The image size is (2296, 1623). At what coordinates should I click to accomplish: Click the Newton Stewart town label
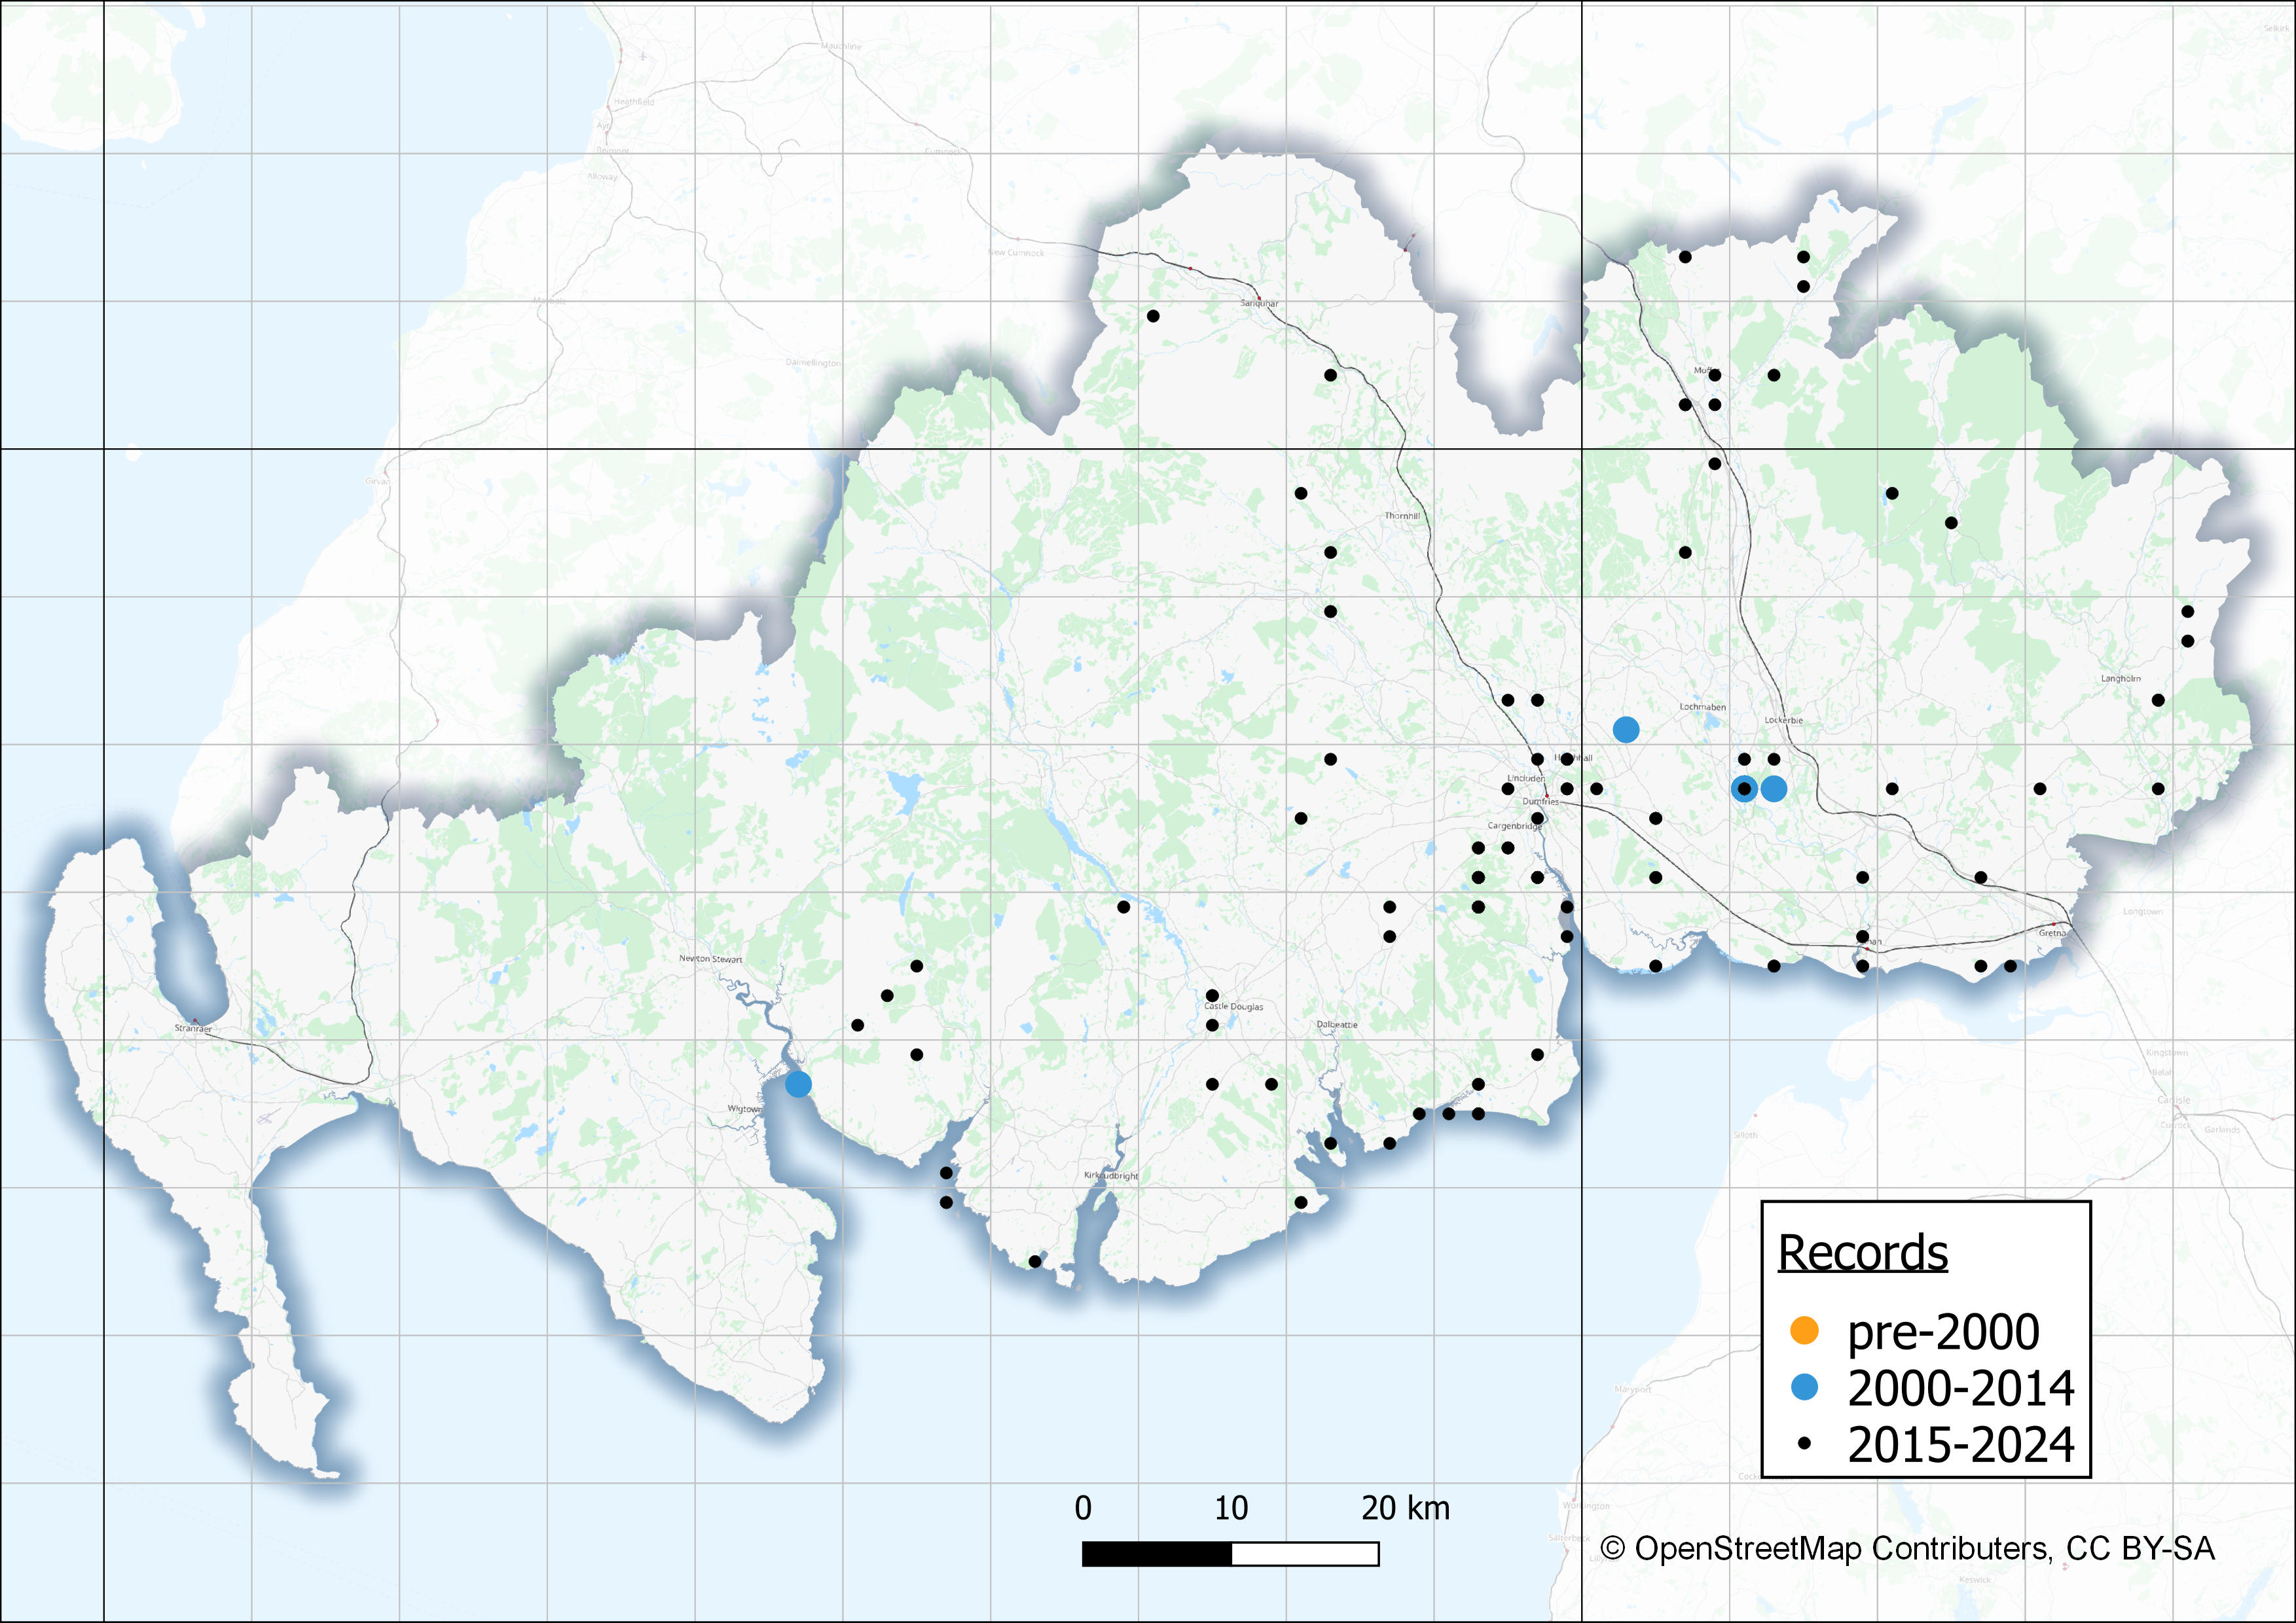tap(710, 958)
